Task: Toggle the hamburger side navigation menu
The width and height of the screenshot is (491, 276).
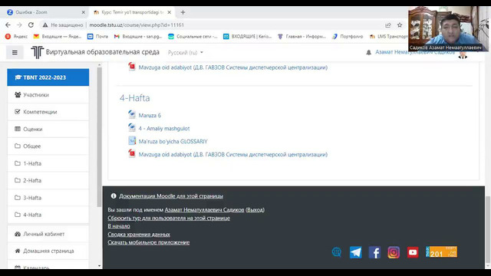Action: [15, 52]
